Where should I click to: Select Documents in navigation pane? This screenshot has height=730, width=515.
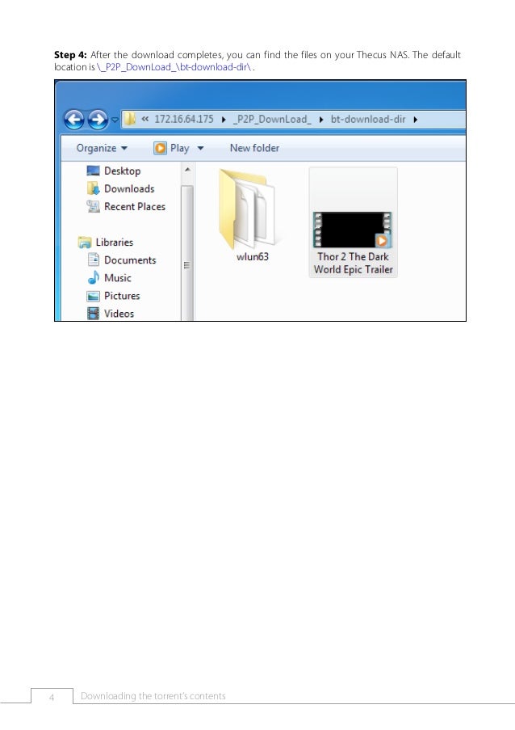point(130,260)
